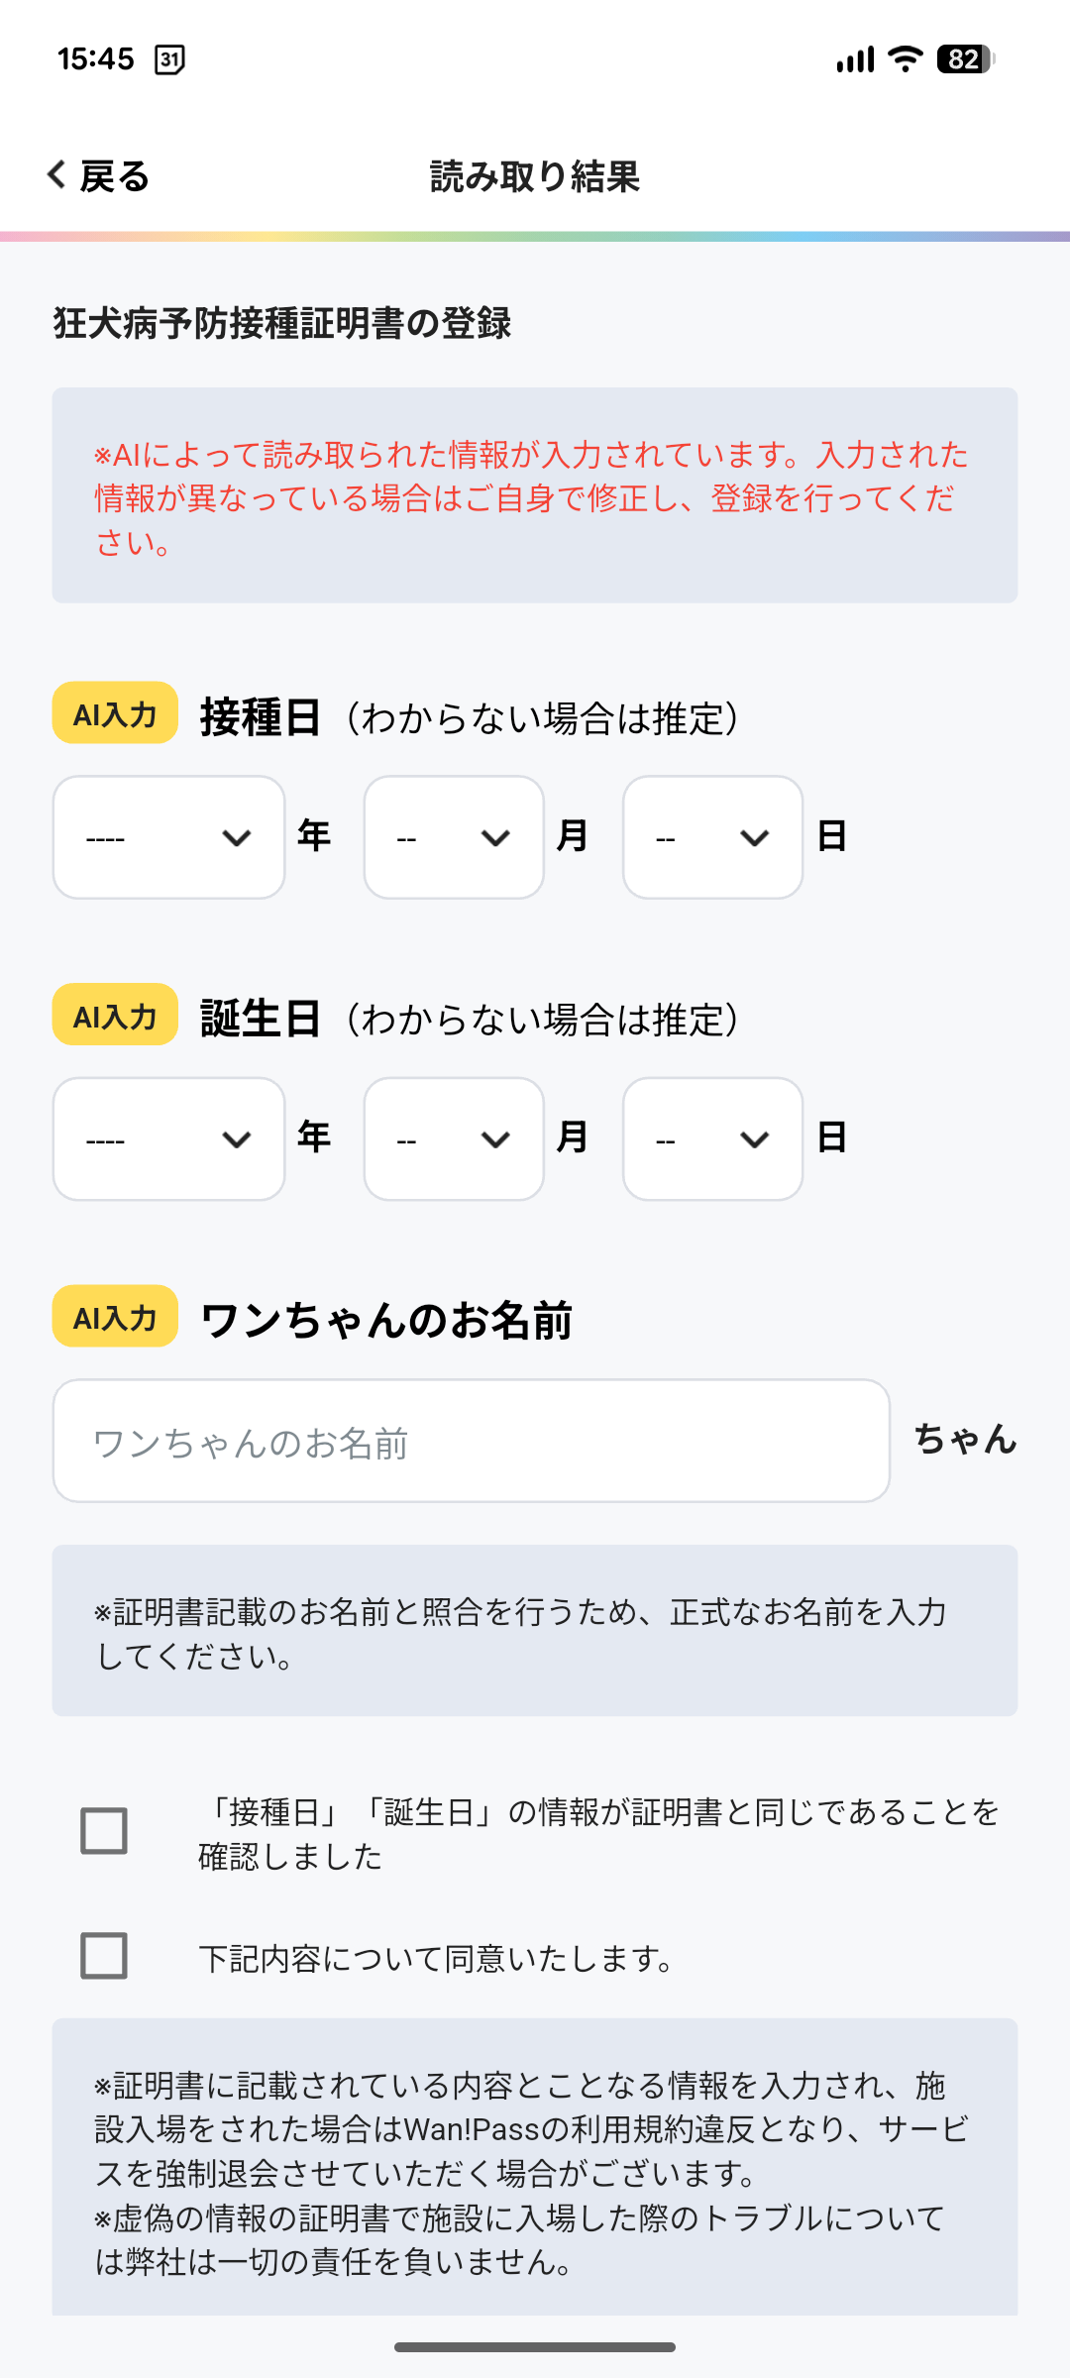Tap the AI入力 badge beside 誕生日
The width and height of the screenshot is (1070, 2378).
(115, 1015)
